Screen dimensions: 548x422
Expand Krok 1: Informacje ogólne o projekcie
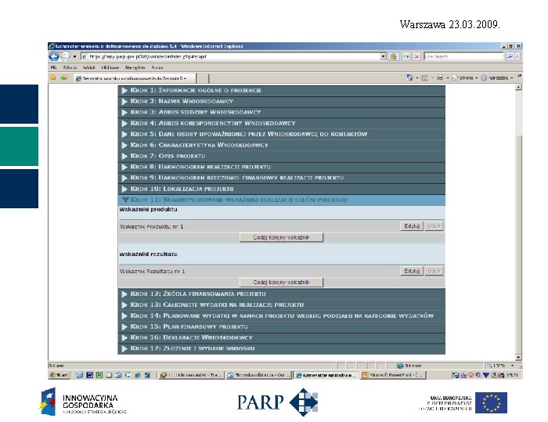point(281,90)
